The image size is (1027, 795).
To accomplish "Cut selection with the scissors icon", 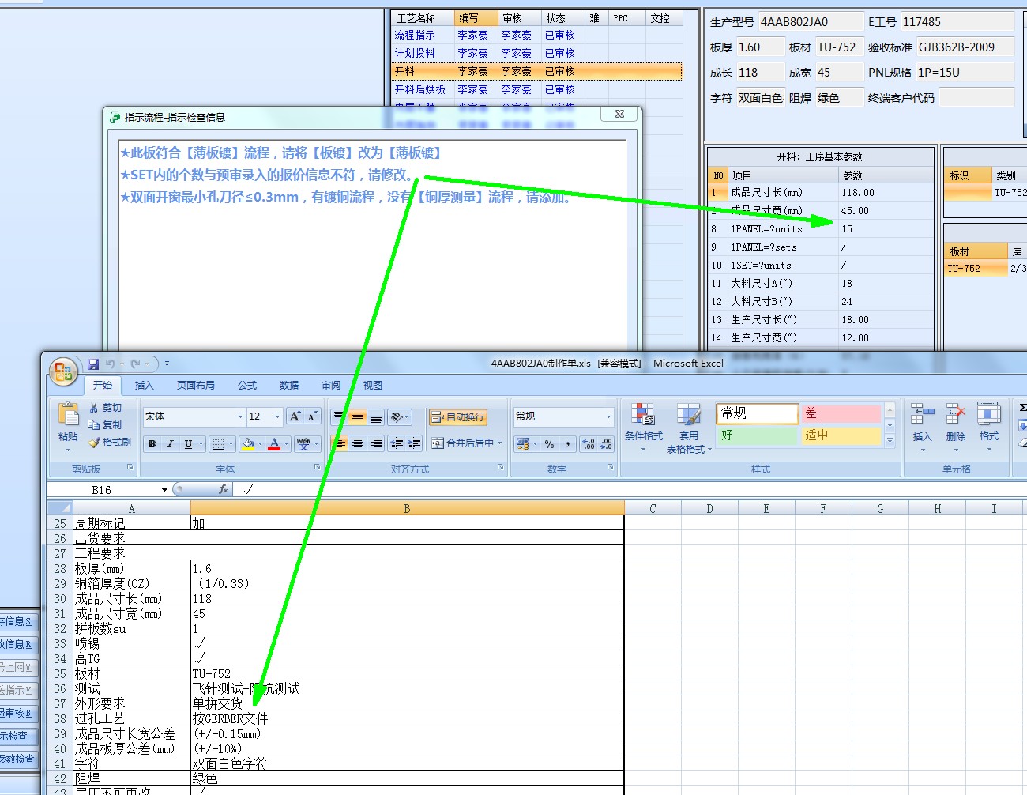I will tap(105, 408).
